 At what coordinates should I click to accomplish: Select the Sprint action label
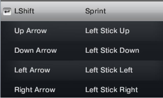tap(96, 11)
